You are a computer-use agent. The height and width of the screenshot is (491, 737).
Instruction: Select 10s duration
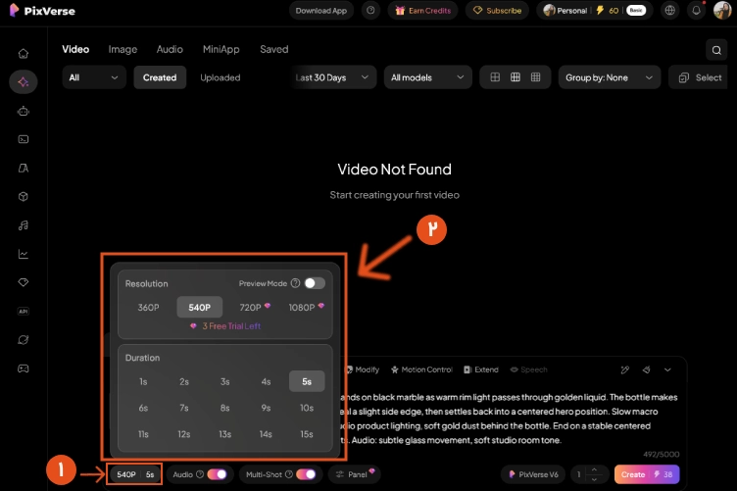(307, 408)
